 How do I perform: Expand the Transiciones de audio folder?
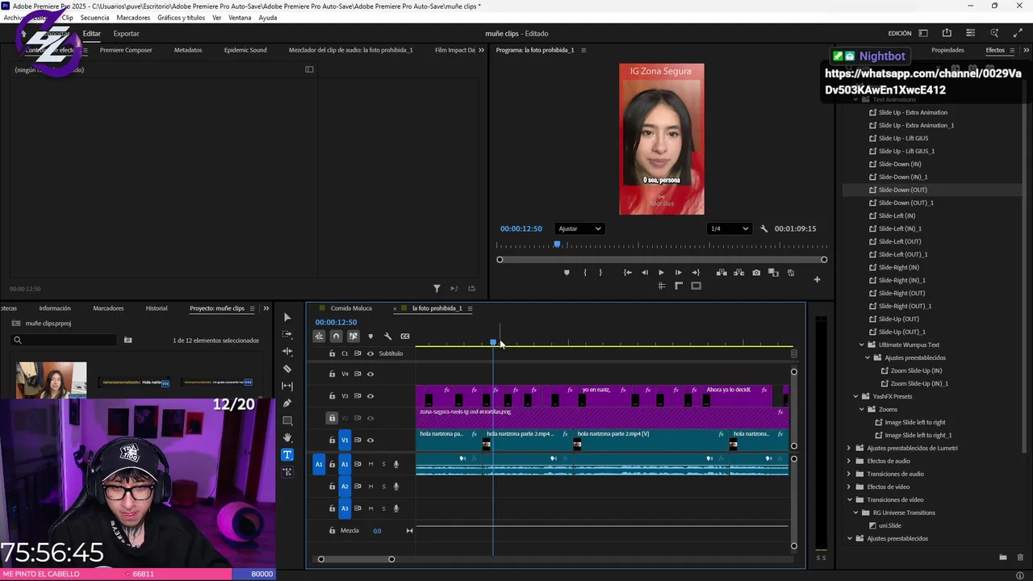(849, 474)
